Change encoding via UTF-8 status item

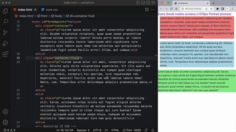pos(97,130)
